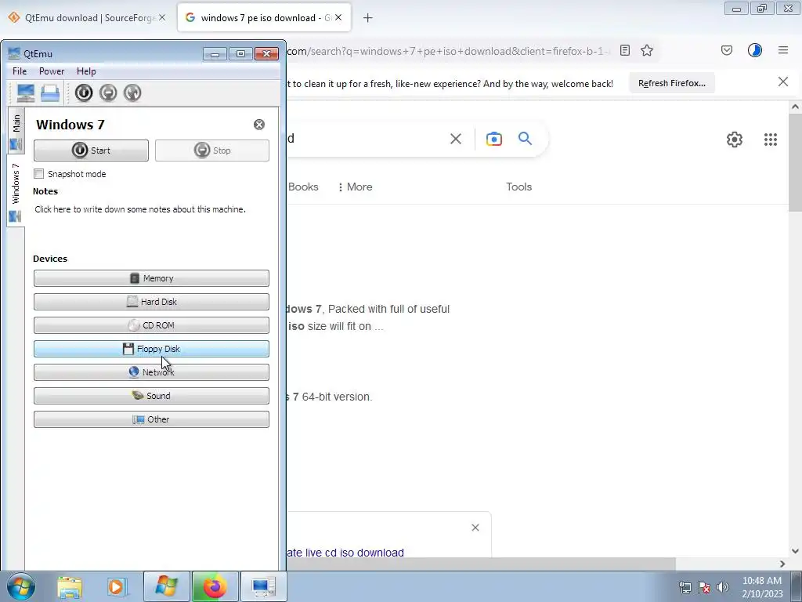Image resolution: width=802 pixels, height=602 pixels.
Task: Open Google search Tools
Action: tap(519, 187)
